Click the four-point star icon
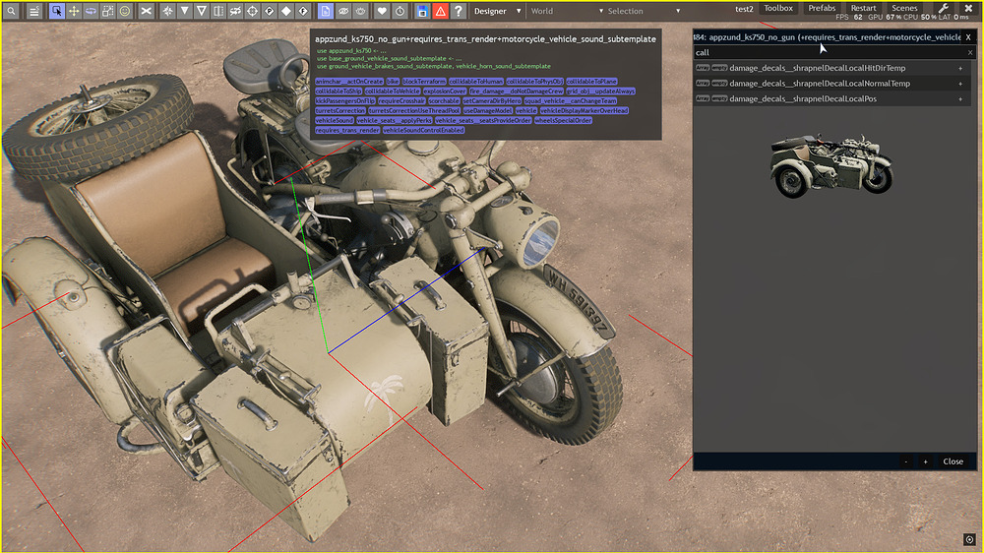 (x=167, y=11)
